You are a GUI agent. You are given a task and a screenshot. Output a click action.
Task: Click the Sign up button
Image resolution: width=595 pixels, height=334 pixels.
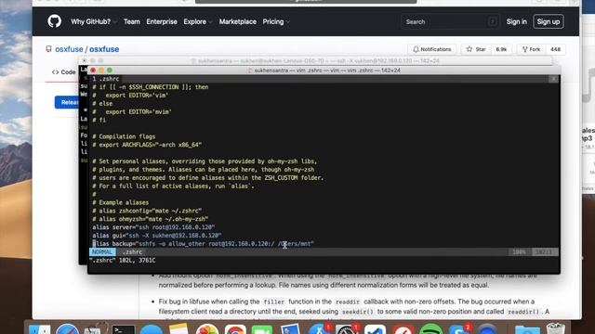pos(549,21)
